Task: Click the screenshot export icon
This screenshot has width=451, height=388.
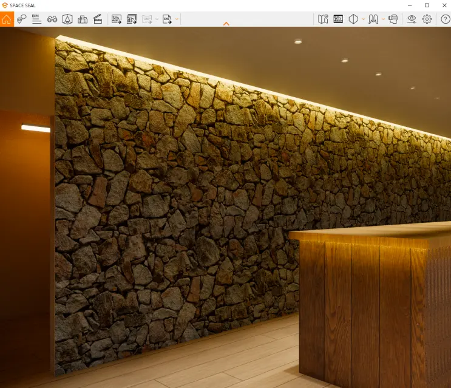Action: pos(117,19)
